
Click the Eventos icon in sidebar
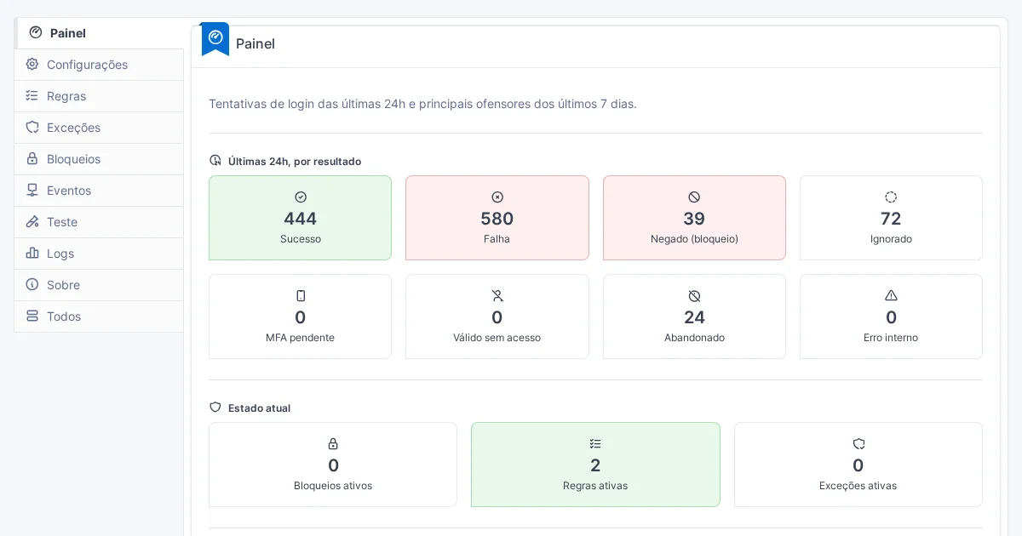(32, 190)
